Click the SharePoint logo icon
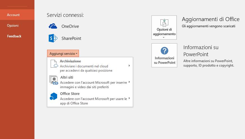 coord(53,38)
